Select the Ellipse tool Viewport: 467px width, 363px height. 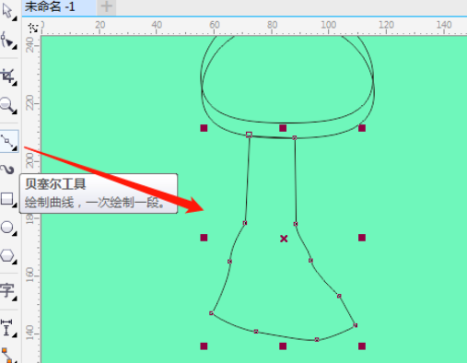coord(7,228)
